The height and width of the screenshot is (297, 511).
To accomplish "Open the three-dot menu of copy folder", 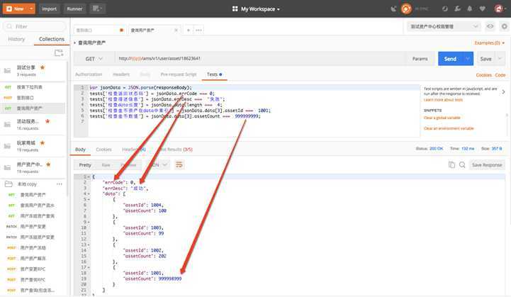I will [59, 184].
